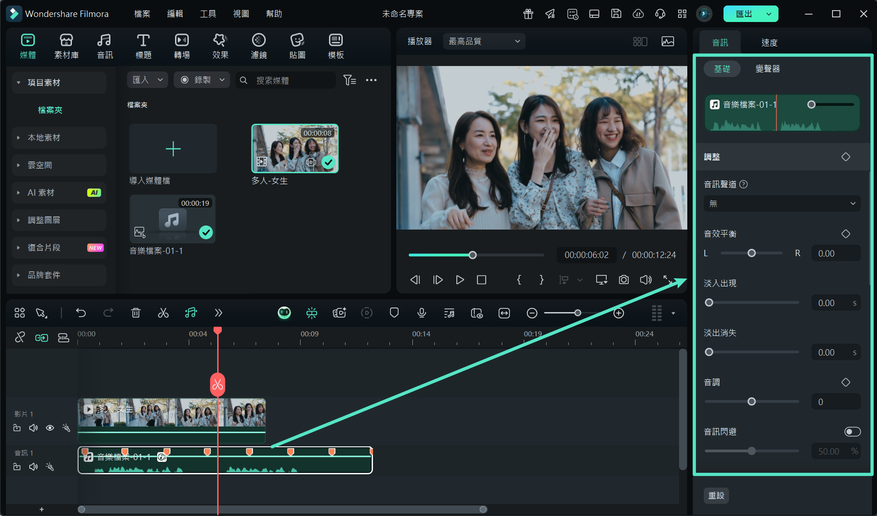The width and height of the screenshot is (877, 516).
Task: Click the 導入媒體檔 import media tile
Action: pyautogui.click(x=173, y=148)
